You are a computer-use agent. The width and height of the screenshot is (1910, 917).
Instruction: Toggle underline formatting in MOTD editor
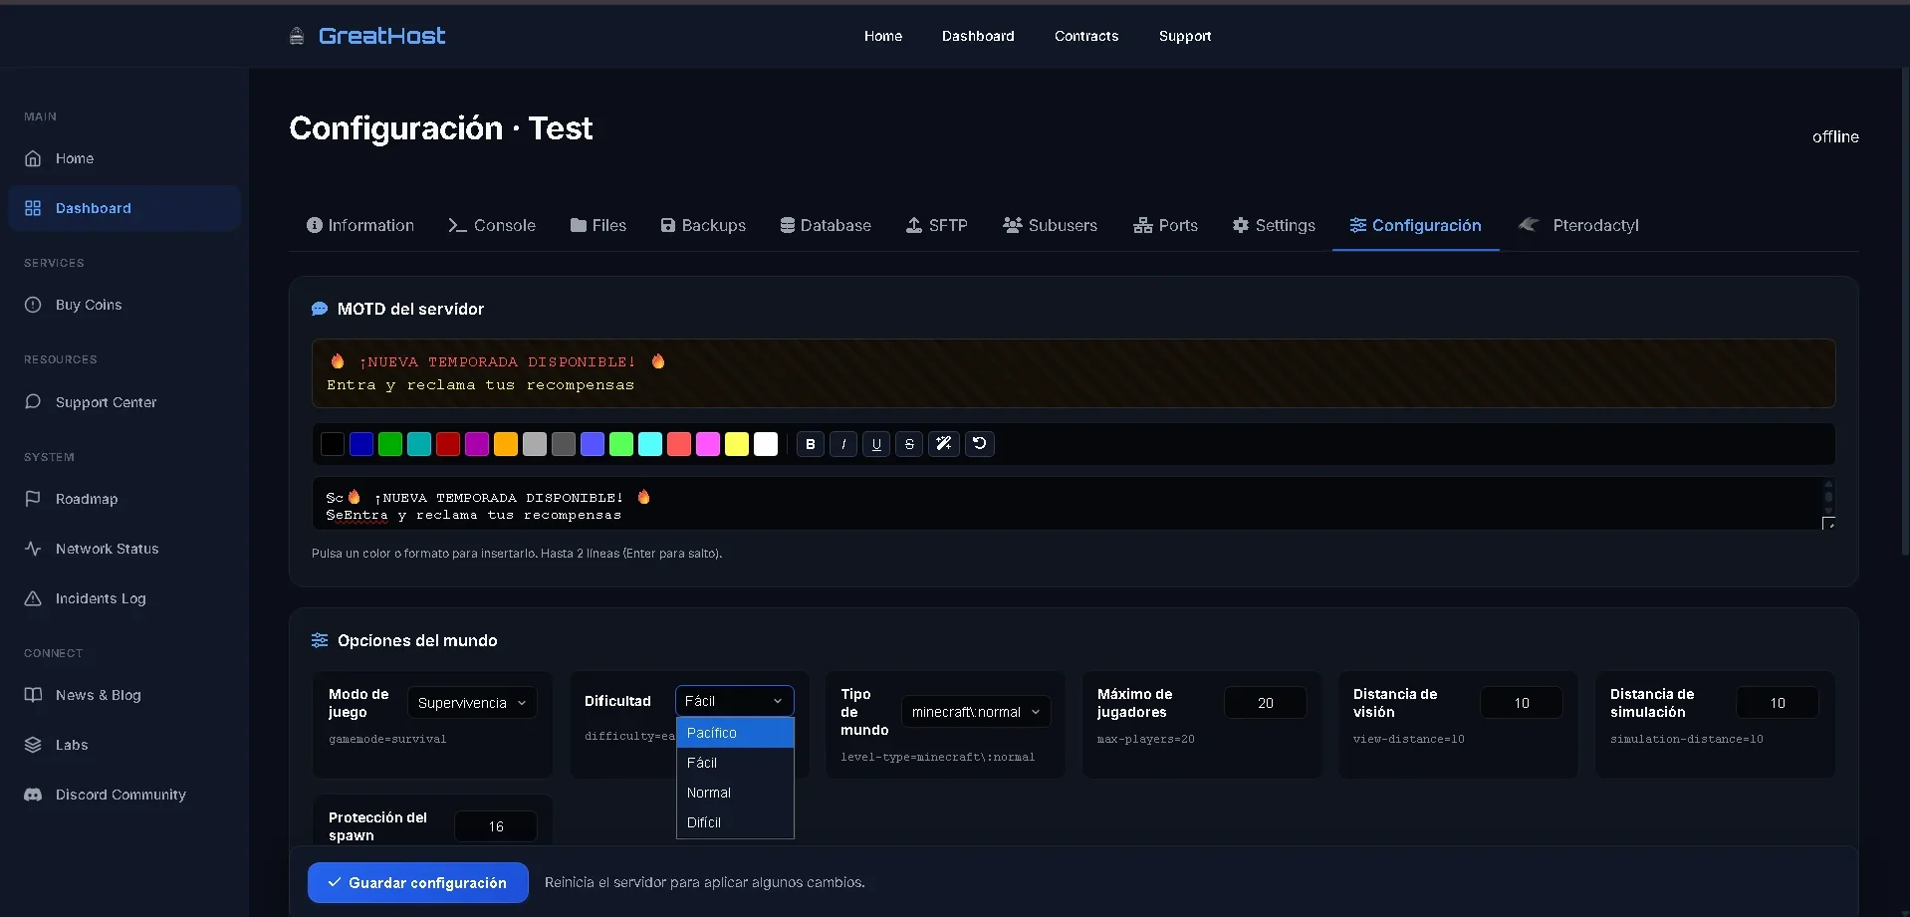pyautogui.click(x=876, y=444)
